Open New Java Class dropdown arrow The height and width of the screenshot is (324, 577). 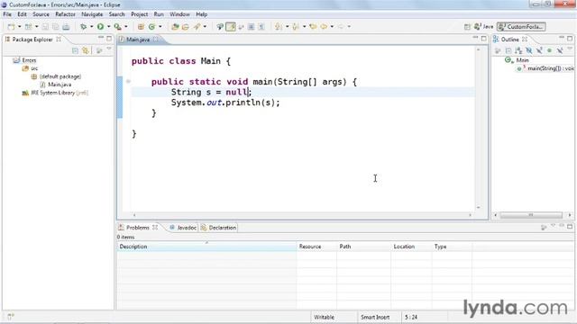160,27
